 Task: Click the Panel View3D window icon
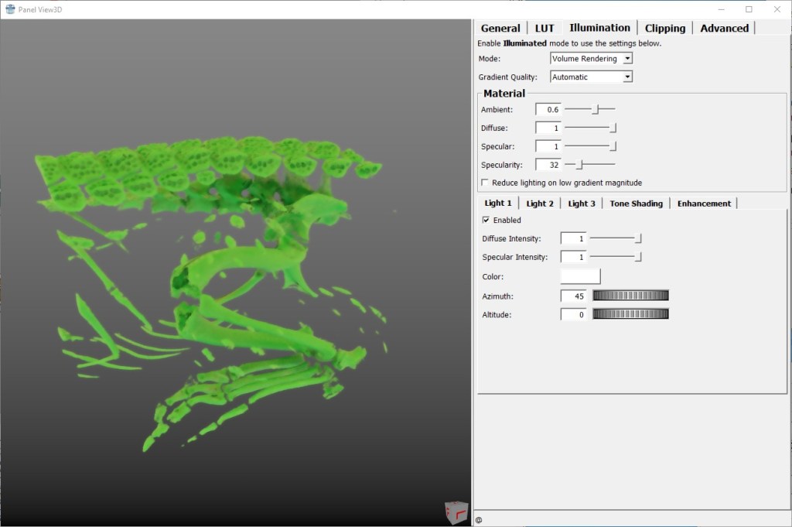[x=10, y=9]
